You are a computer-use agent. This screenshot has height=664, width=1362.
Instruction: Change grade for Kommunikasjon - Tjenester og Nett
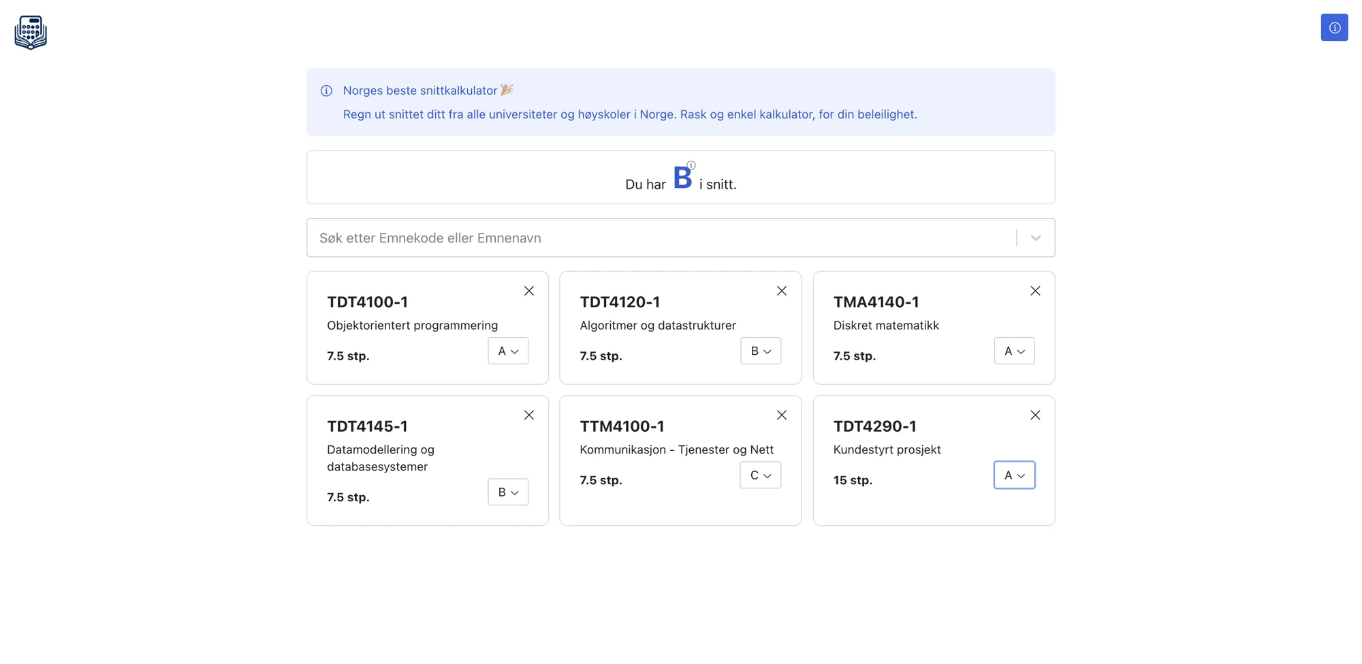pyautogui.click(x=760, y=475)
